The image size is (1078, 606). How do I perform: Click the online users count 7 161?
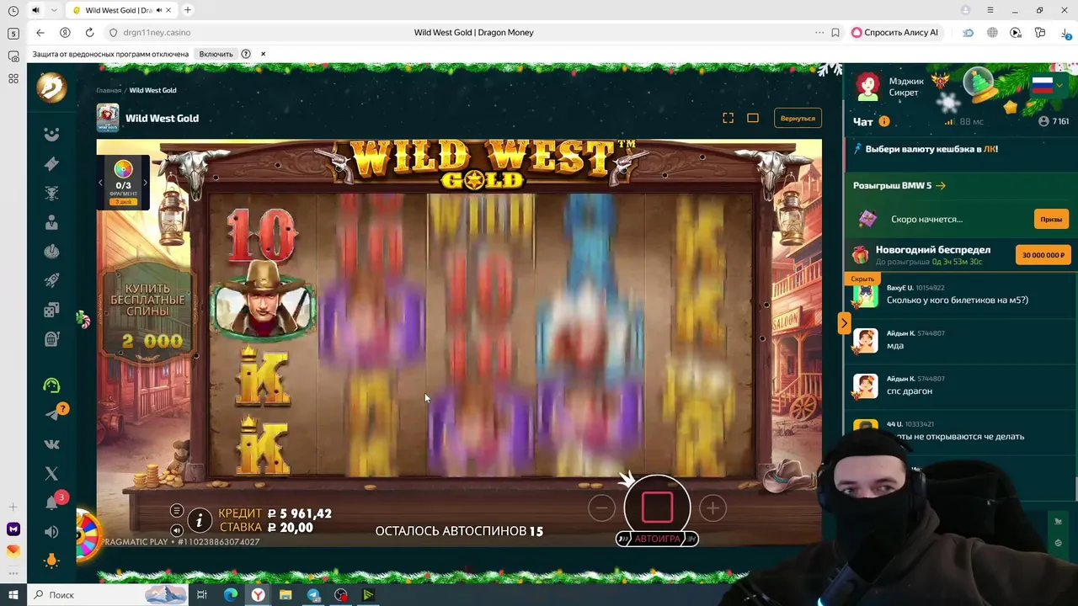(1054, 121)
